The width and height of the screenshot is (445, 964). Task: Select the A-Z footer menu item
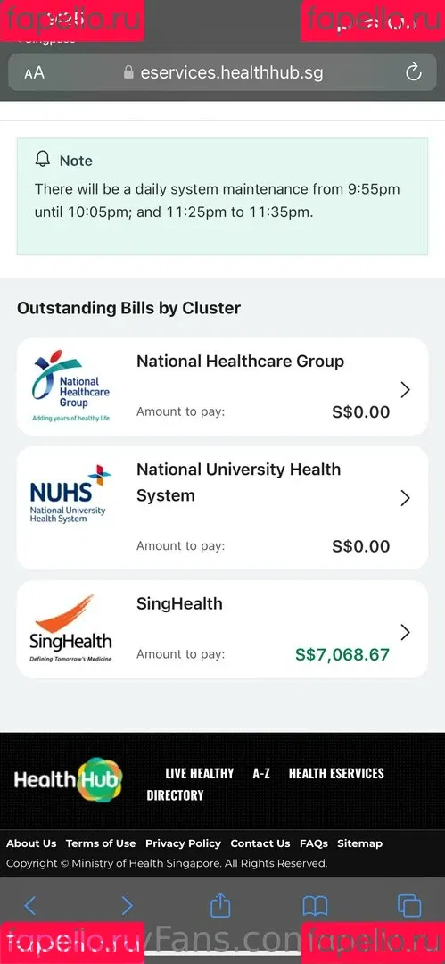pyautogui.click(x=261, y=773)
